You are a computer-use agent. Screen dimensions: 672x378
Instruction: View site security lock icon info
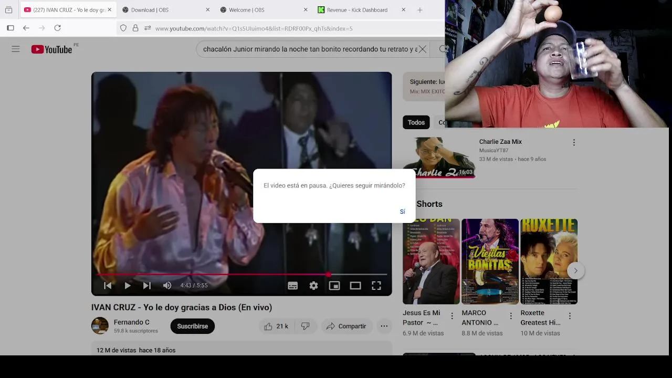coord(135,28)
